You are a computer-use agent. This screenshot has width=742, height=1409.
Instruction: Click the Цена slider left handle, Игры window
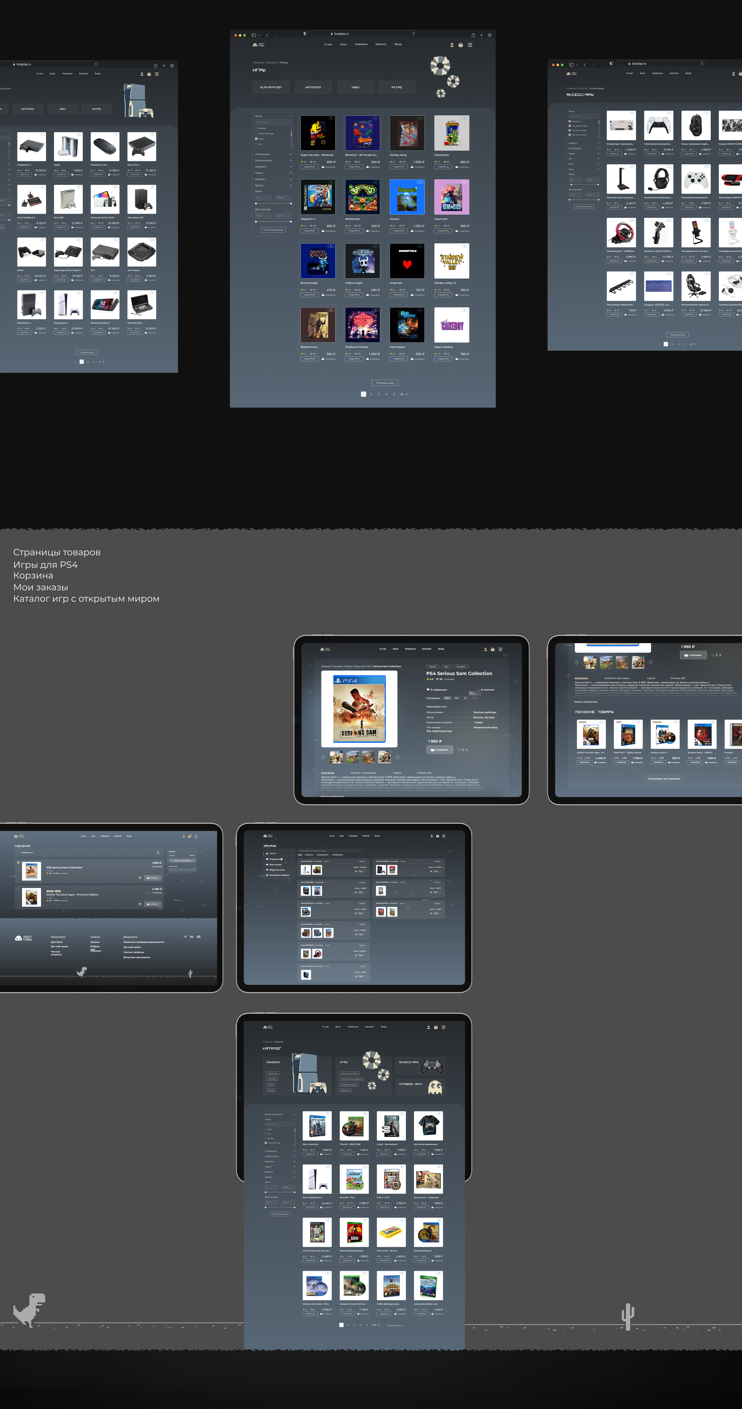pos(256,203)
